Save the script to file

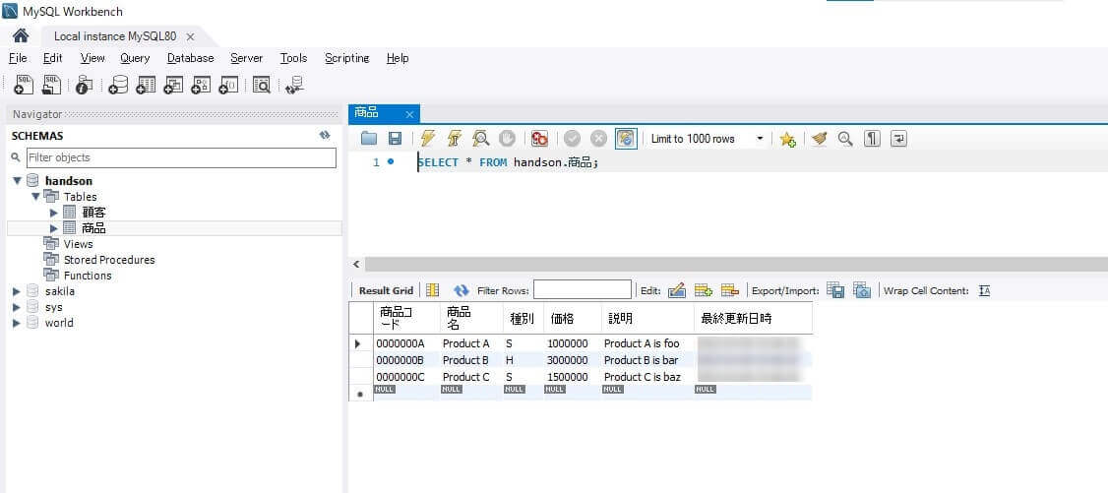[x=395, y=139]
